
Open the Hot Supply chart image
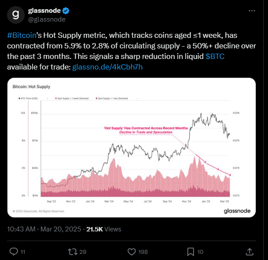point(132,147)
